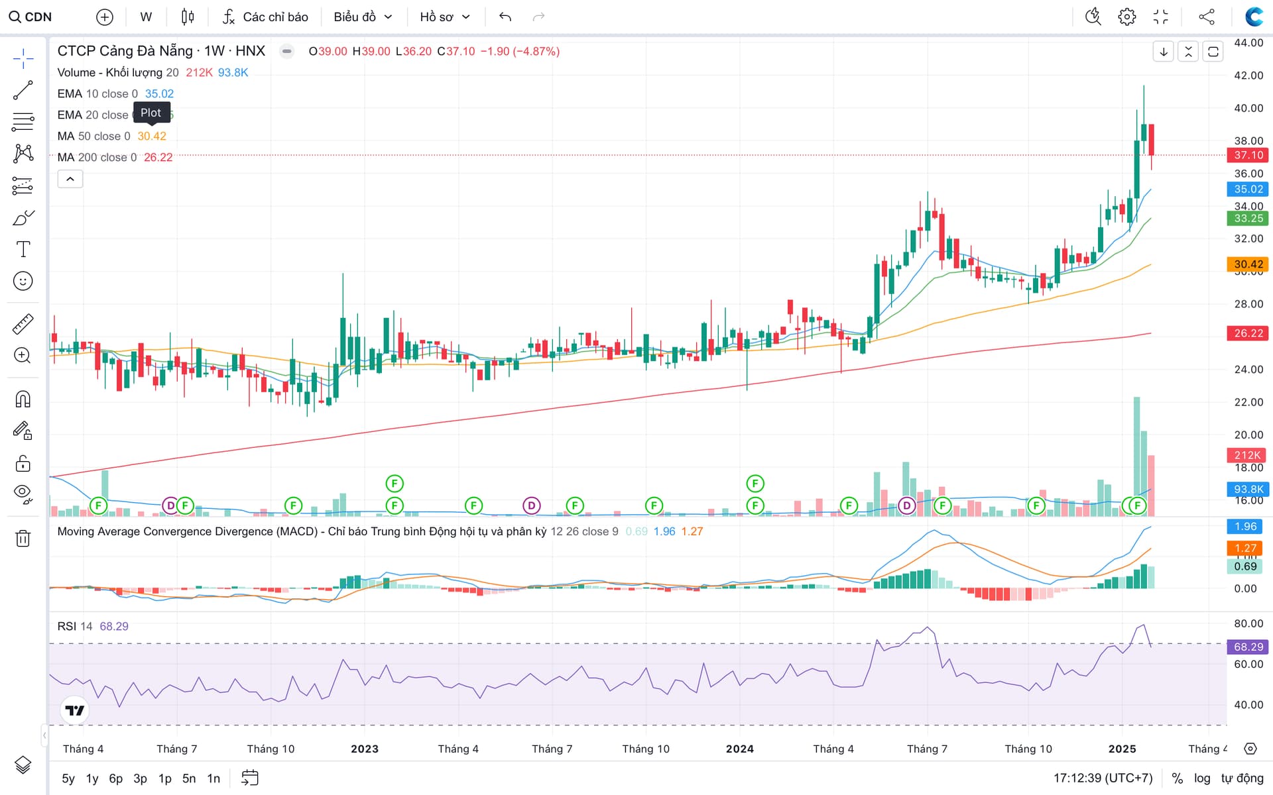Viewport: 1273px width, 795px height.
Task: Toggle lock all drawing tools
Action: click(23, 463)
